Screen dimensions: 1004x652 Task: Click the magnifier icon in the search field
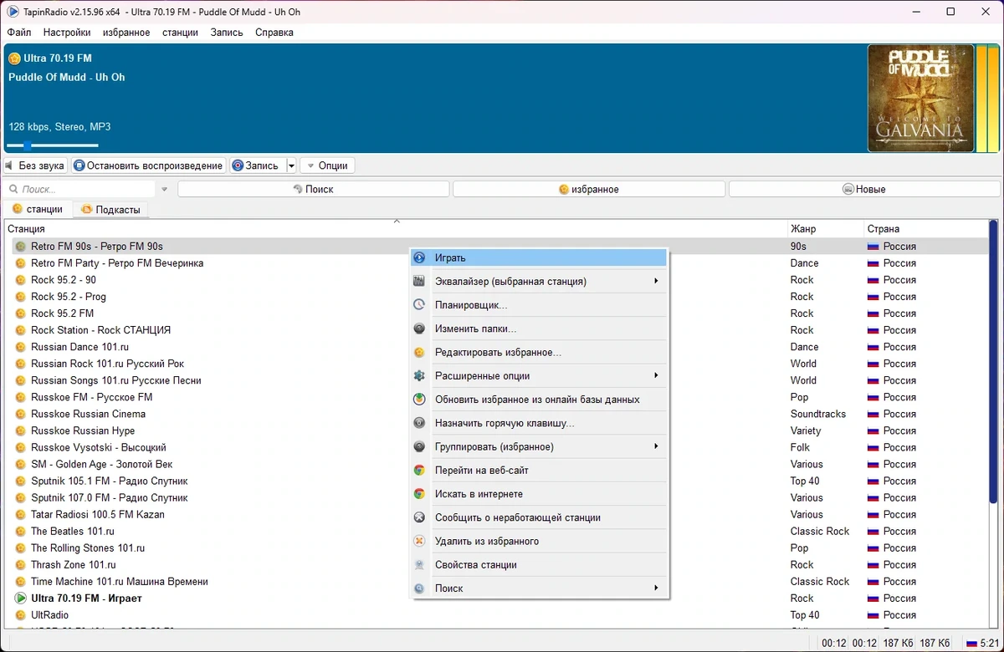[14, 189]
